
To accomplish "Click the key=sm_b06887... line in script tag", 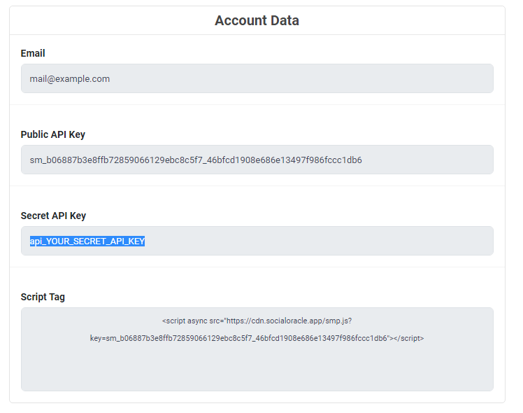I will coord(257,338).
